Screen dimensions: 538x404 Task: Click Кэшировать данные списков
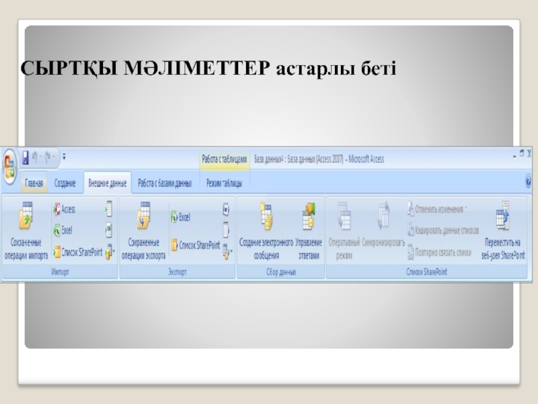[x=443, y=230]
